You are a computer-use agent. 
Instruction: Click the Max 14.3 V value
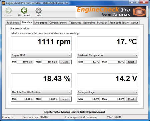tap(116, 99)
